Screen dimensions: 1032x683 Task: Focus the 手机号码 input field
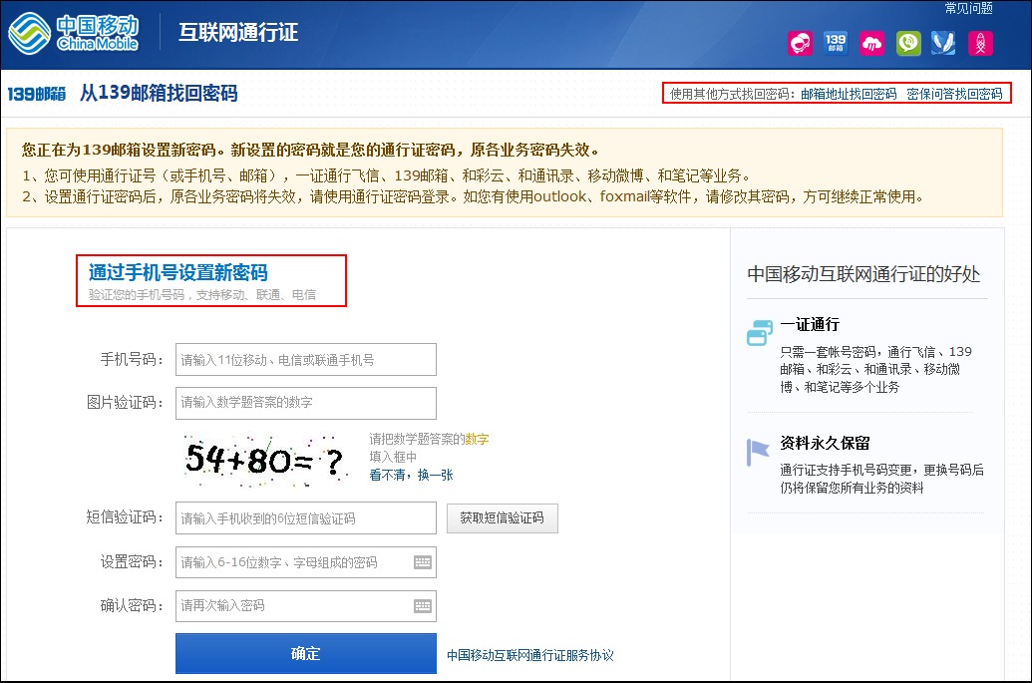[305, 359]
